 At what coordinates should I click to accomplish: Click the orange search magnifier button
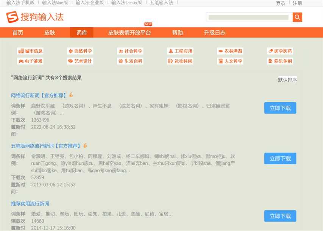tap(297, 17)
